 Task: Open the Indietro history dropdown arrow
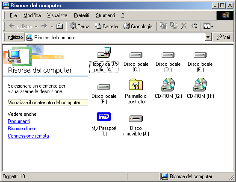click(36, 27)
